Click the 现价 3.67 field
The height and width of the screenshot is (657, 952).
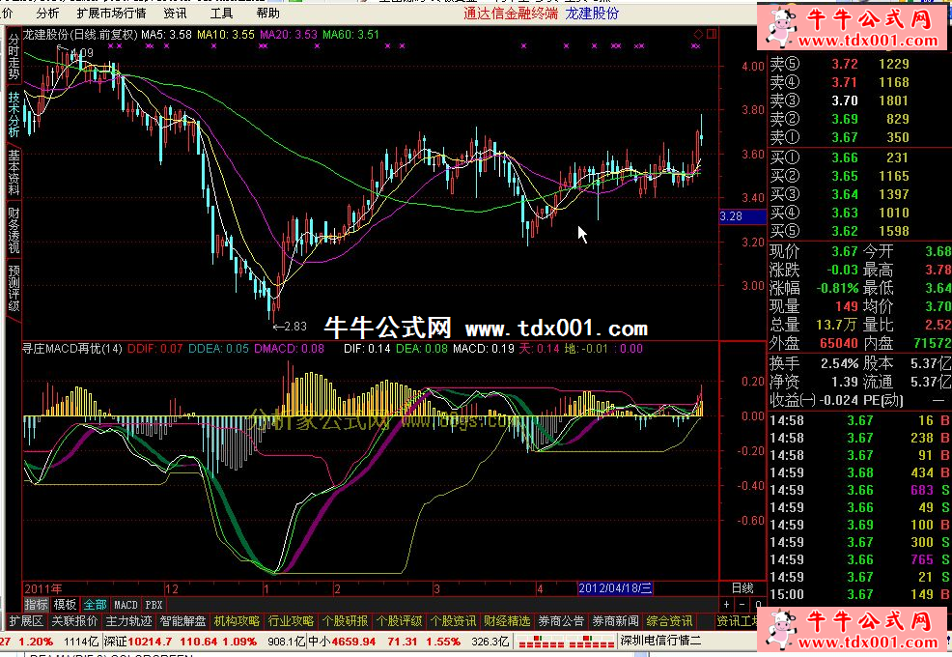[814, 251]
